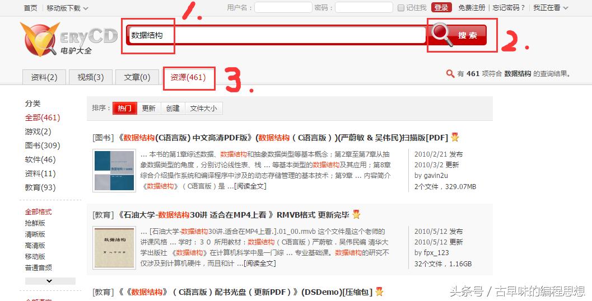
Task: Click the magnifier search button 搜索
Action: tap(458, 35)
